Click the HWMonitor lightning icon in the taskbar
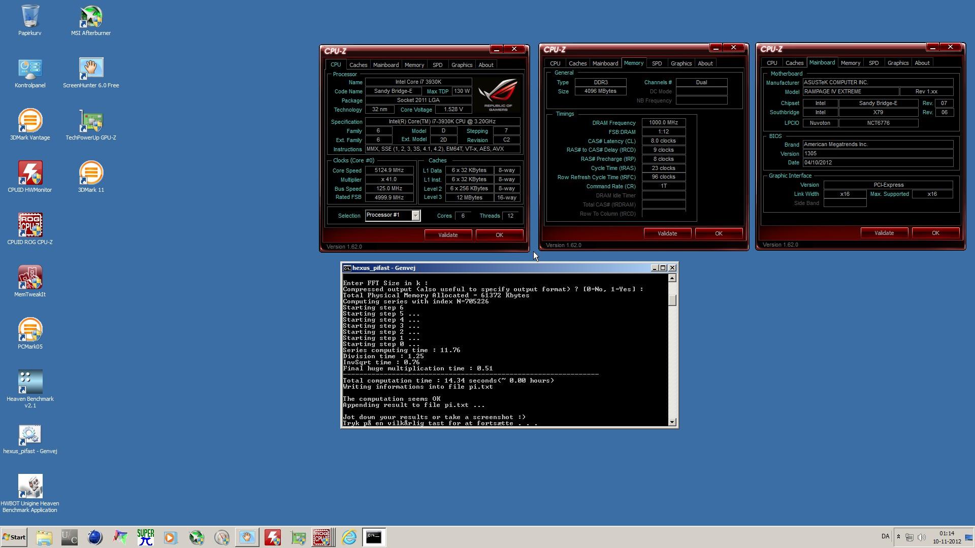Screen dimensions: 975x548 [273, 537]
